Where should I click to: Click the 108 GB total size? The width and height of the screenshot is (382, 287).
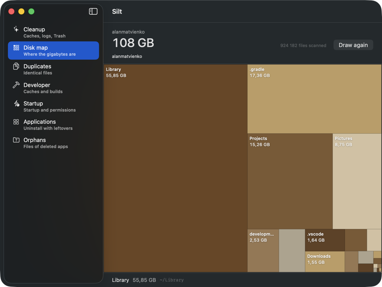[x=133, y=43]
